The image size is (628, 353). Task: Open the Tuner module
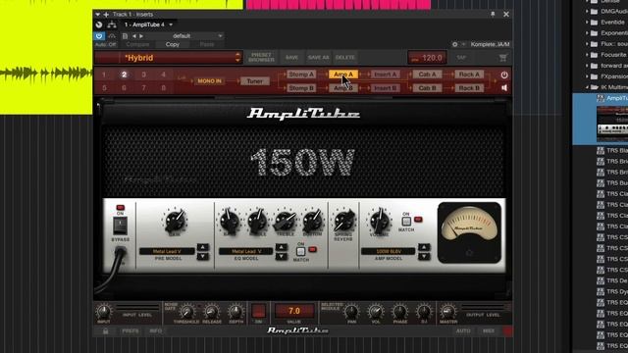tap(254, 81)
